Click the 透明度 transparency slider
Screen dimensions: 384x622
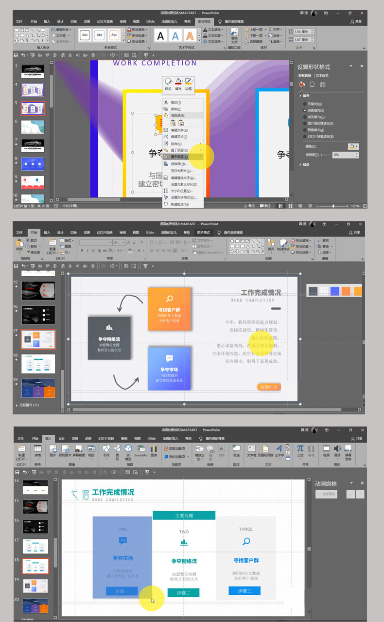pyautogui.click(x=325, y=155)
